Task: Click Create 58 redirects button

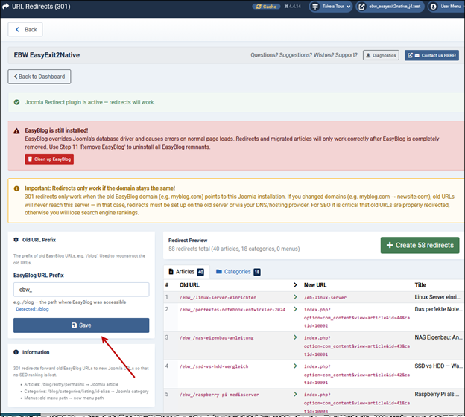Action: [x=420, y=246]
